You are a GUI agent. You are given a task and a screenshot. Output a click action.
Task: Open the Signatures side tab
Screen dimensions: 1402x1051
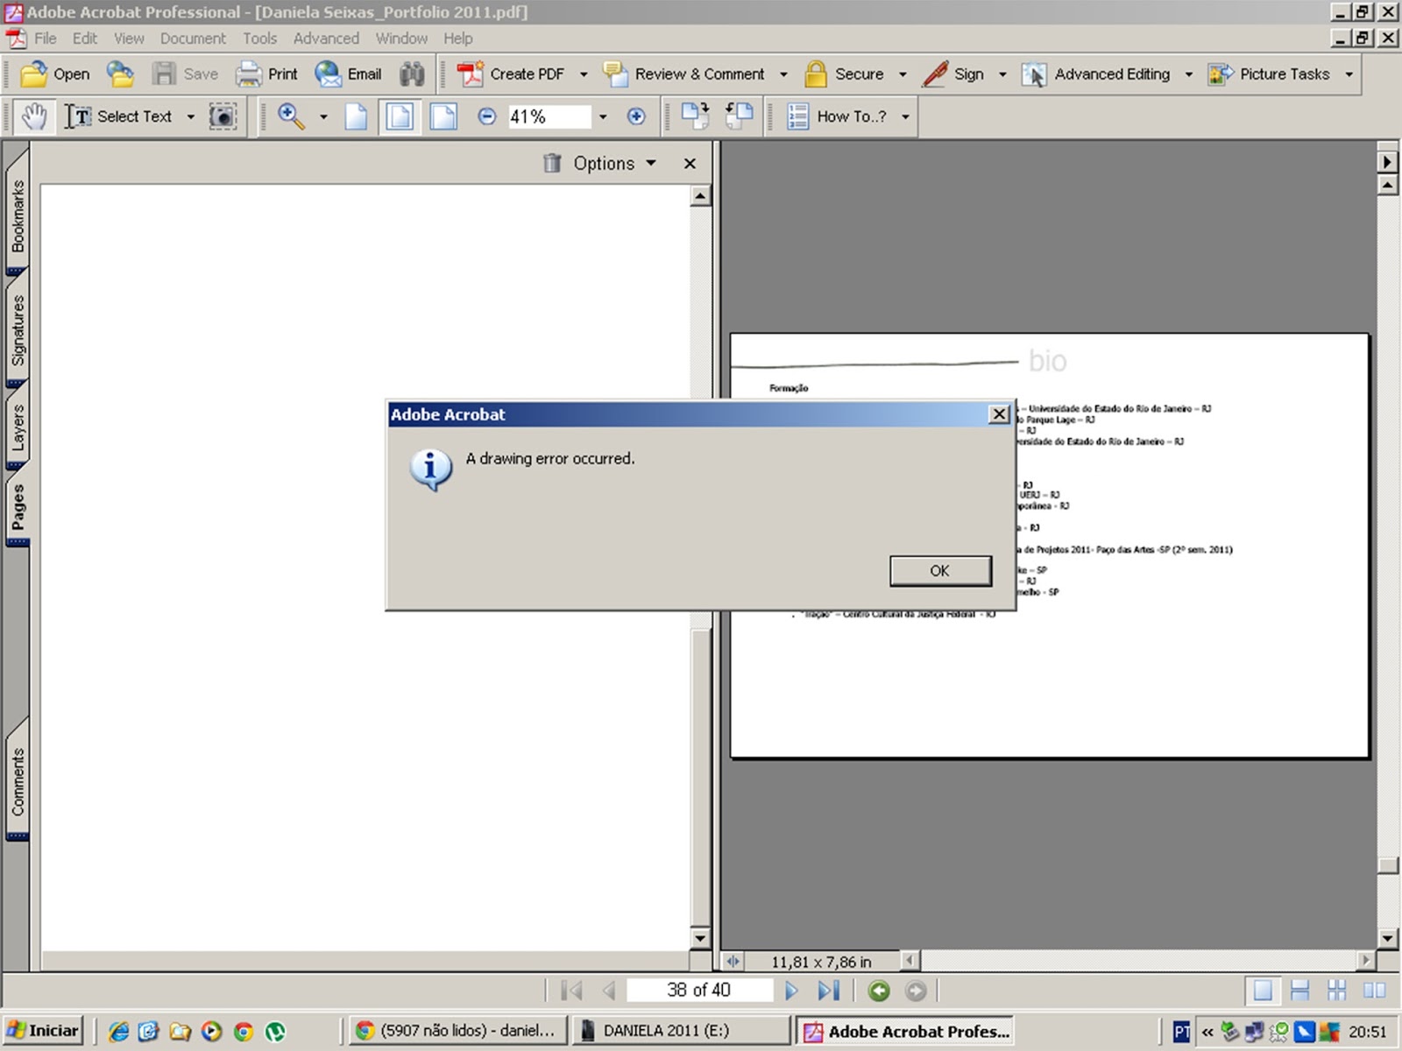point(18,330)
